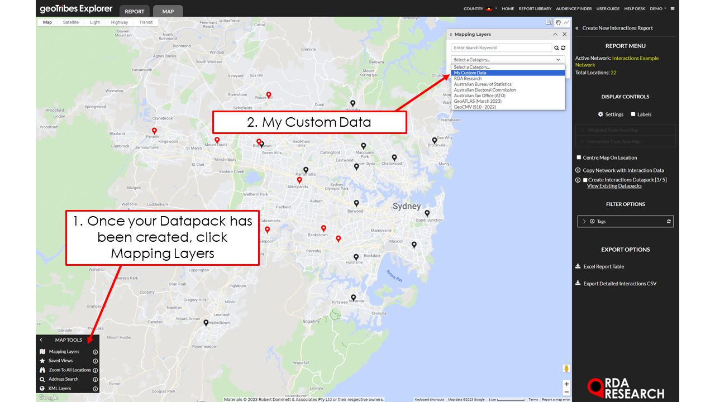The image size is (715, 402).
Task: Select the Light map type
Action: 95,22
